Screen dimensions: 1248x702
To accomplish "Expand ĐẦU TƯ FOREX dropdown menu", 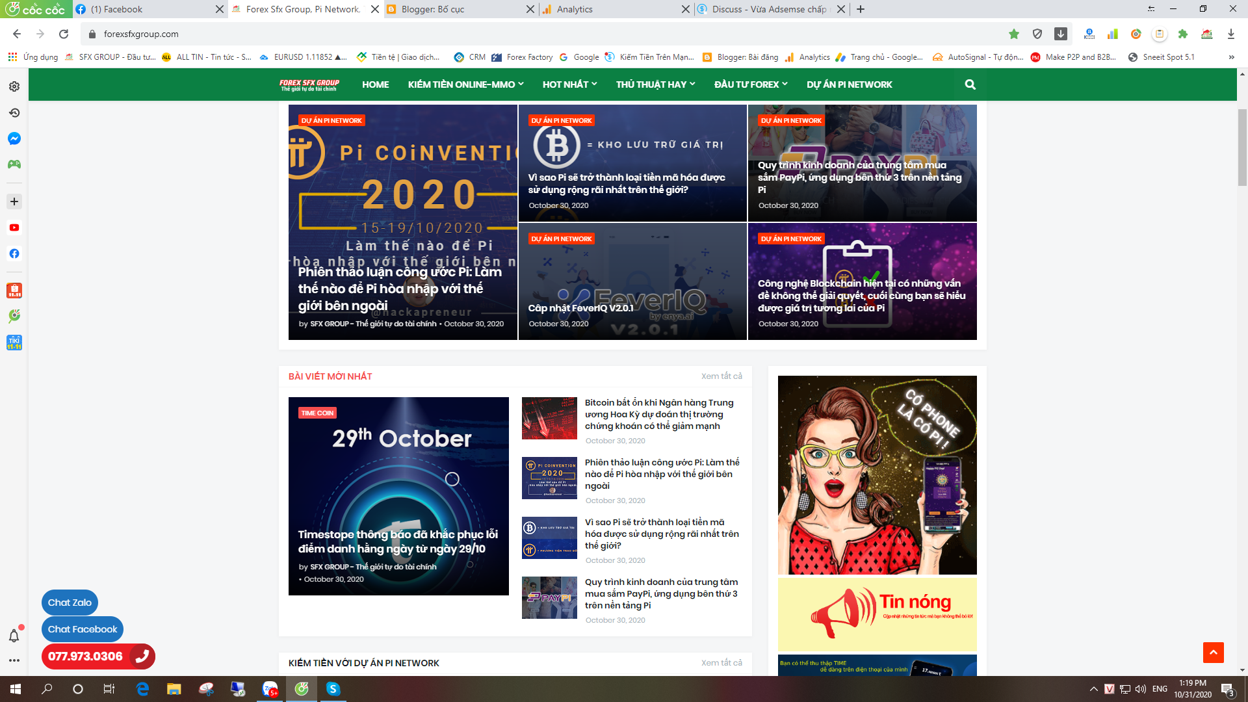I will tap(751, 84).
